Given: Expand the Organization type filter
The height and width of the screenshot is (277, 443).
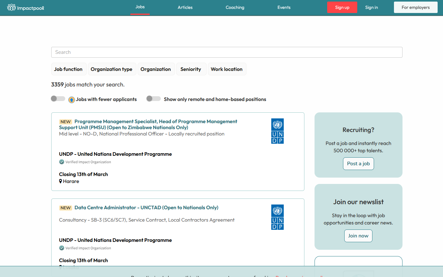Looking at the screenshot, I should (112, 69).
